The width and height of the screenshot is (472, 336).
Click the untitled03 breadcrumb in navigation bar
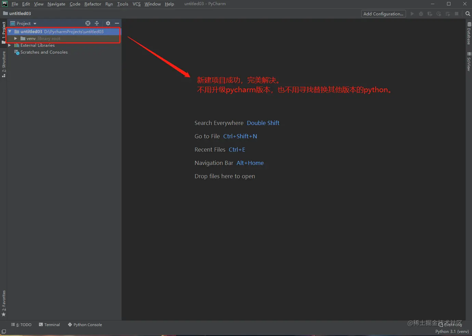[17, 13]
